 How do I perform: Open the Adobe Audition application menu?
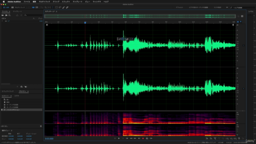14,2
